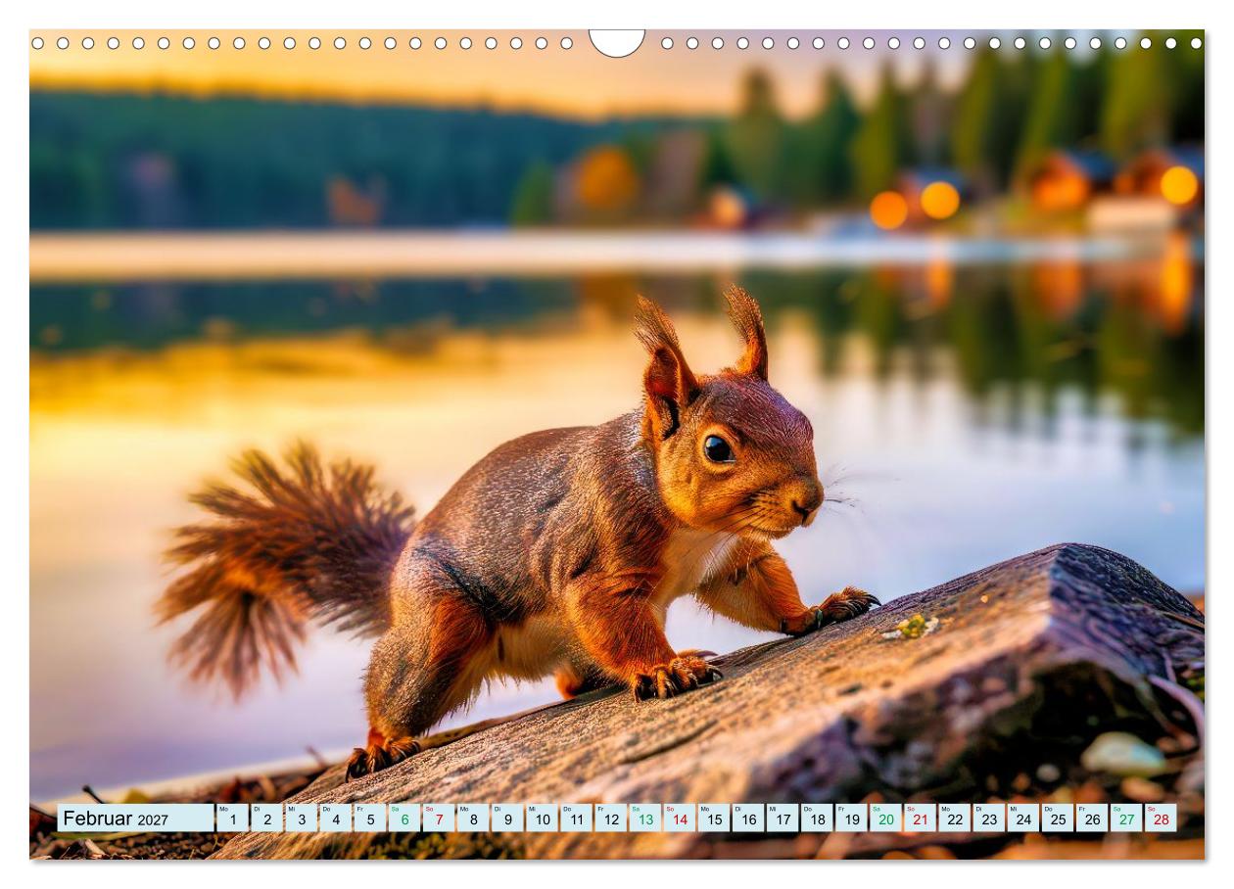Choose date cell 23 (Di)
Screen dimensions: 1234x889
pyautogui.click(x=988, y=819)
